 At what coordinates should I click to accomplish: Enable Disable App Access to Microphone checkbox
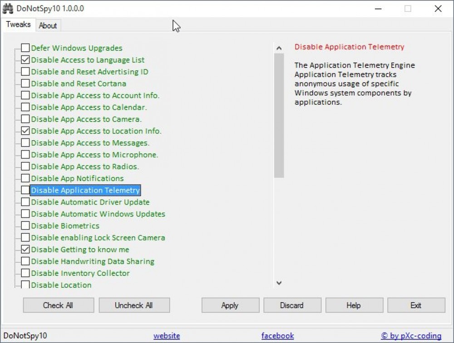coord(25,155)
